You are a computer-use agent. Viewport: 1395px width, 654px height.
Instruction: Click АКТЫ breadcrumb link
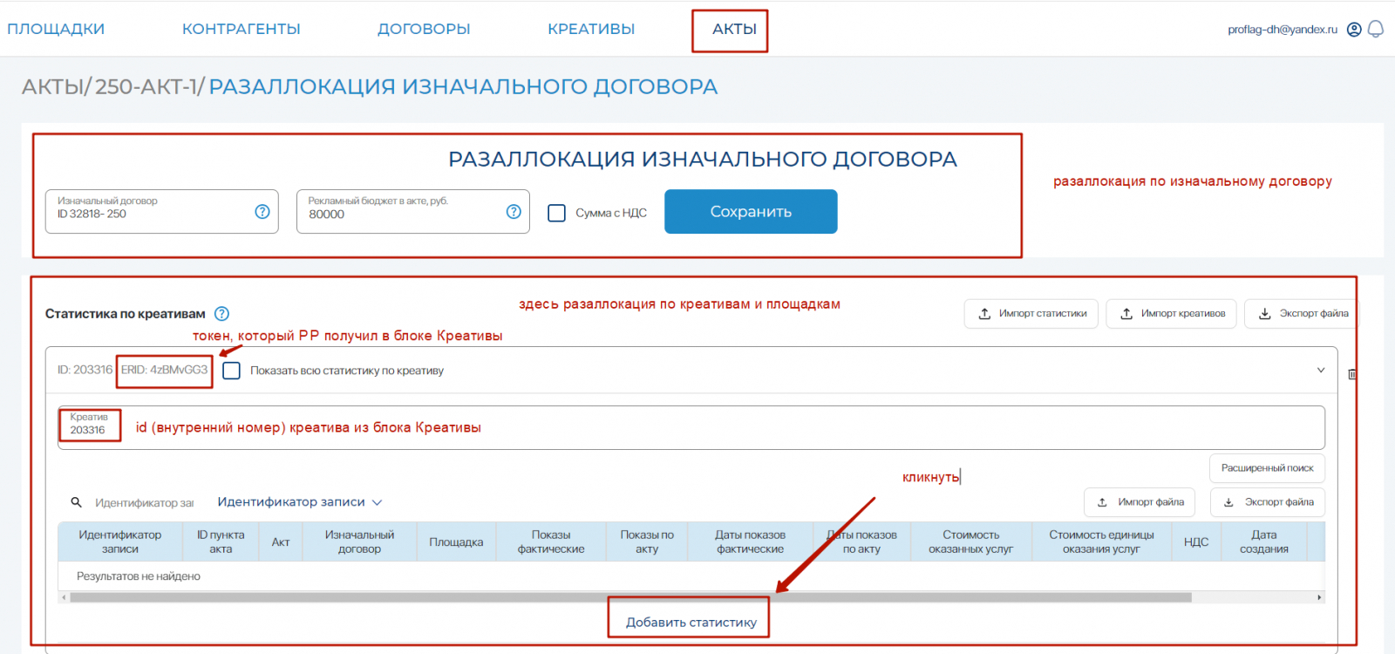(x=52, y=87)
